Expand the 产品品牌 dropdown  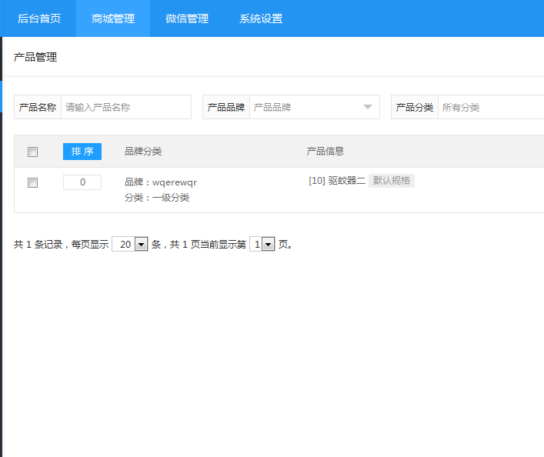click(314, 108)
